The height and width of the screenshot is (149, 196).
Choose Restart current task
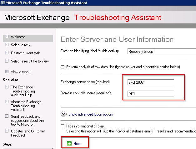coord(26,53)
